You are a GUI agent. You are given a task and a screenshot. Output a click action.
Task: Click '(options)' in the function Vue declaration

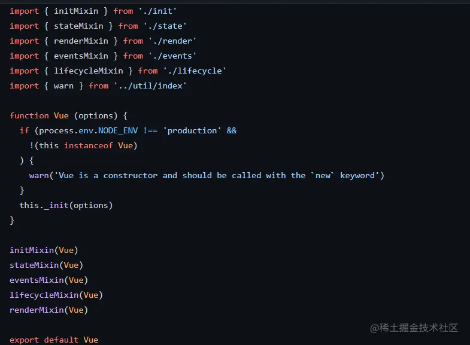click(x=96, y=116)
